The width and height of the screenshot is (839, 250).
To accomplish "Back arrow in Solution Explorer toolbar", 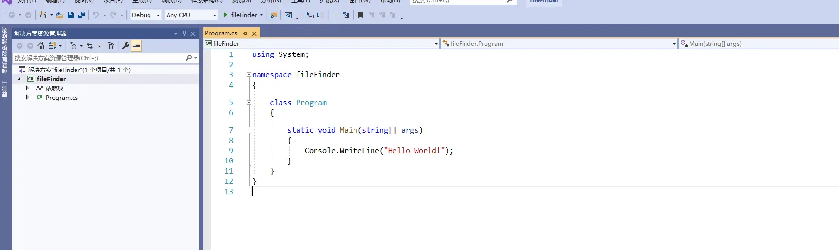I will pyautogui.click(x=19, y=46).
